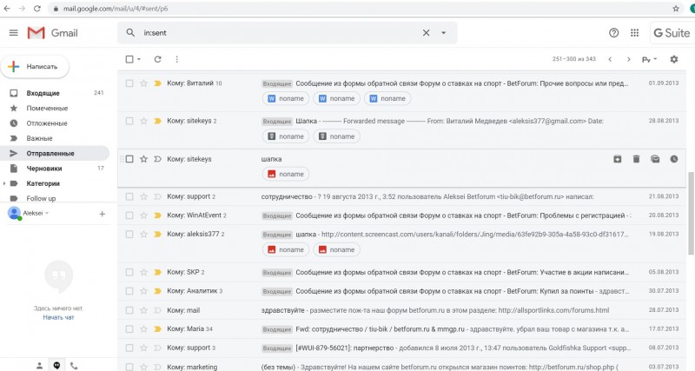Open the input language Ру dropdown
695x371 pixels.
pyautogui.click(x=649, y=59)
